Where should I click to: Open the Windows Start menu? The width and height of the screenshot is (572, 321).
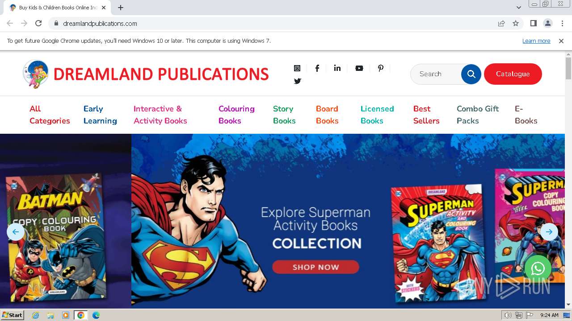(x=12, y=315)
